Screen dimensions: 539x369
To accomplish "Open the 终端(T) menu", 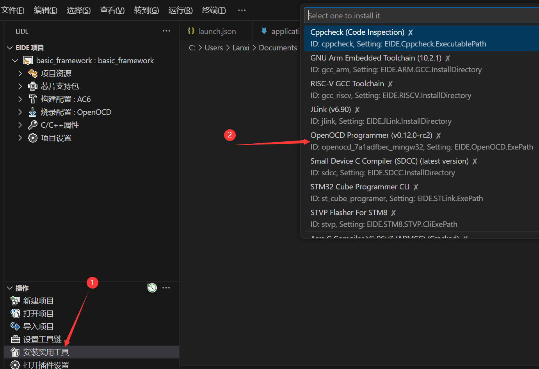I will point(214,10).
